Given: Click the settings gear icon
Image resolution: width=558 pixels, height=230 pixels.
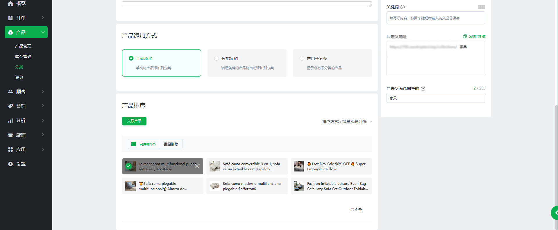Looking at the screenshot, I should (10, 164).
